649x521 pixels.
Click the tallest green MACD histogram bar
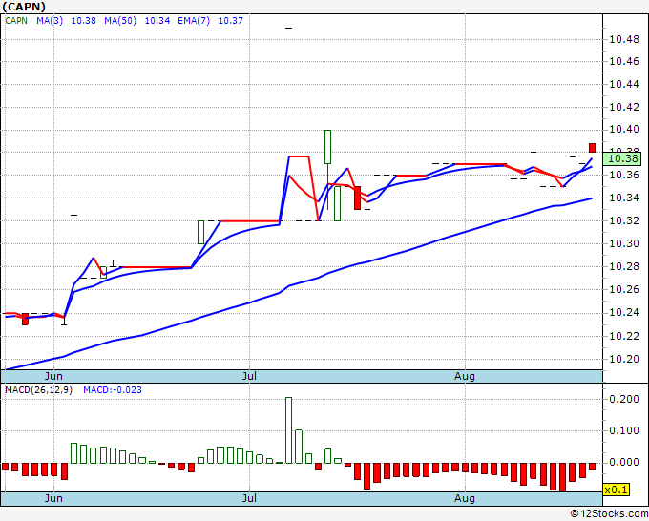pos(288,430)
